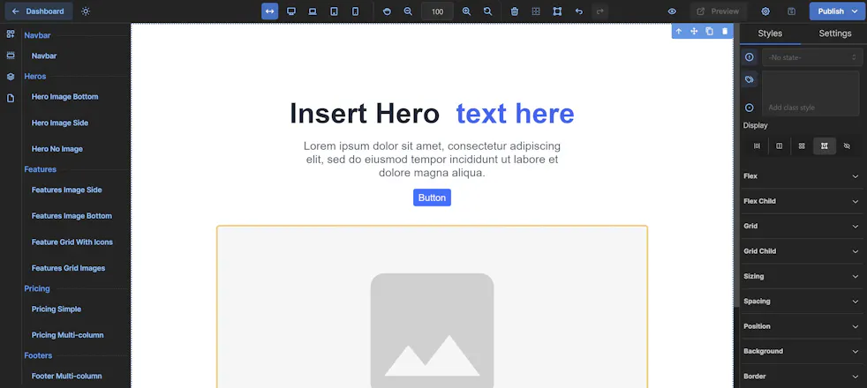Switch to full-width responsive view
The width and height of the screenshot is (867, 388).
coord(270,11)
